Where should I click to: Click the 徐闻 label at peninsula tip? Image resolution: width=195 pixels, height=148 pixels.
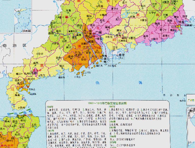click(x=23, y=108)
